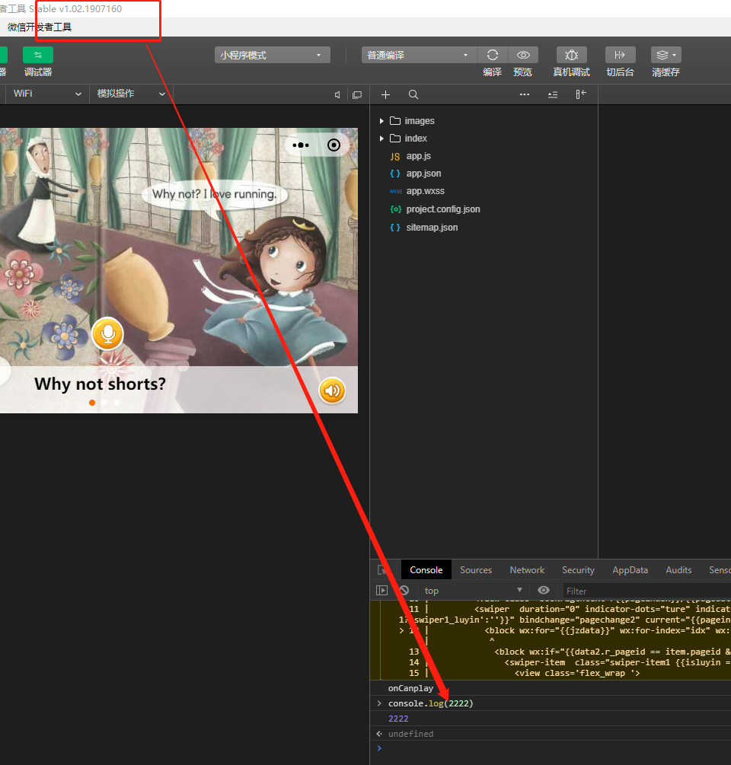Screen dimensions: 731x765
Task: Open the WiFi network dropdown
Action: [47, 94]
